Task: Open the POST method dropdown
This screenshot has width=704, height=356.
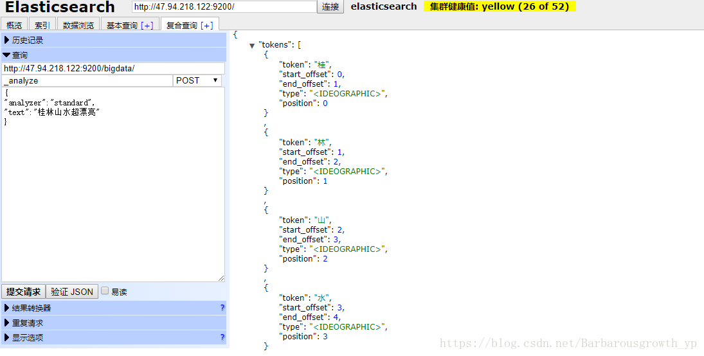Action: (197, 81)
